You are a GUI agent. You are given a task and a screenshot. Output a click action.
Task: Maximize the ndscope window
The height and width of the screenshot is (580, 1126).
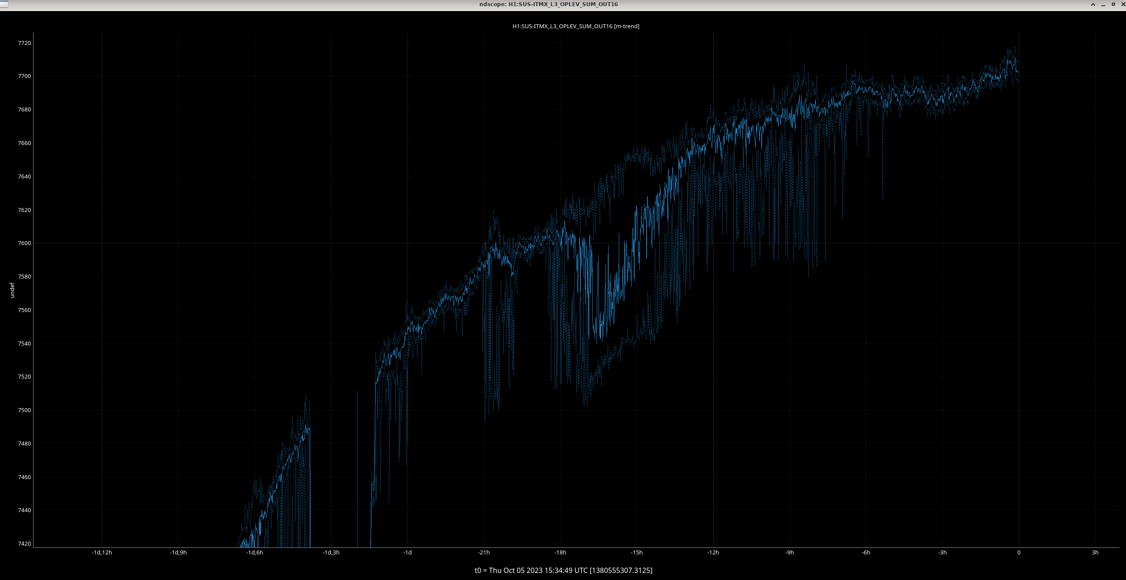tap(1113, 4)
